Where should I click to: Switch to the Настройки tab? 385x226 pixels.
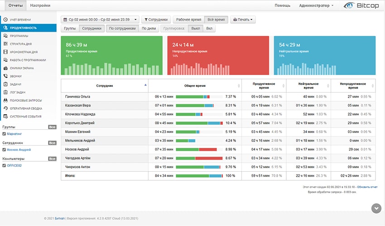click(40, 5)
